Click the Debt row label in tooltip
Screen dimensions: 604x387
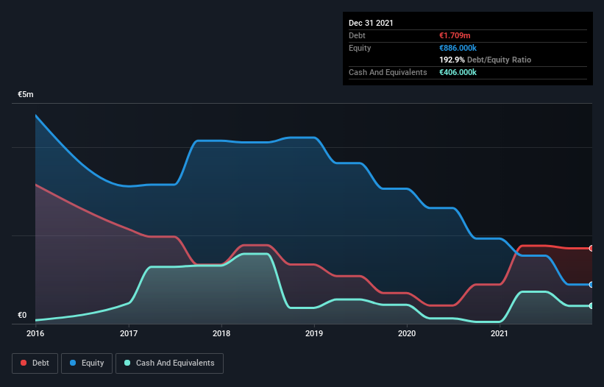click(357, 35)
